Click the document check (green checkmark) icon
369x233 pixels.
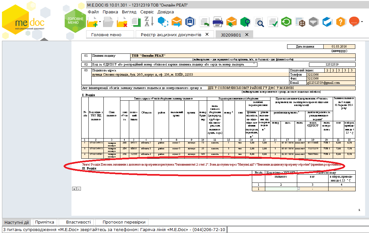pyautogui.click(x=273, y=22)
